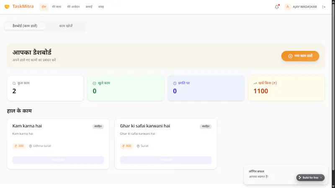Click the logout arrow icon
This screenshot has height=188, width=335.
[x=324, y=7]
